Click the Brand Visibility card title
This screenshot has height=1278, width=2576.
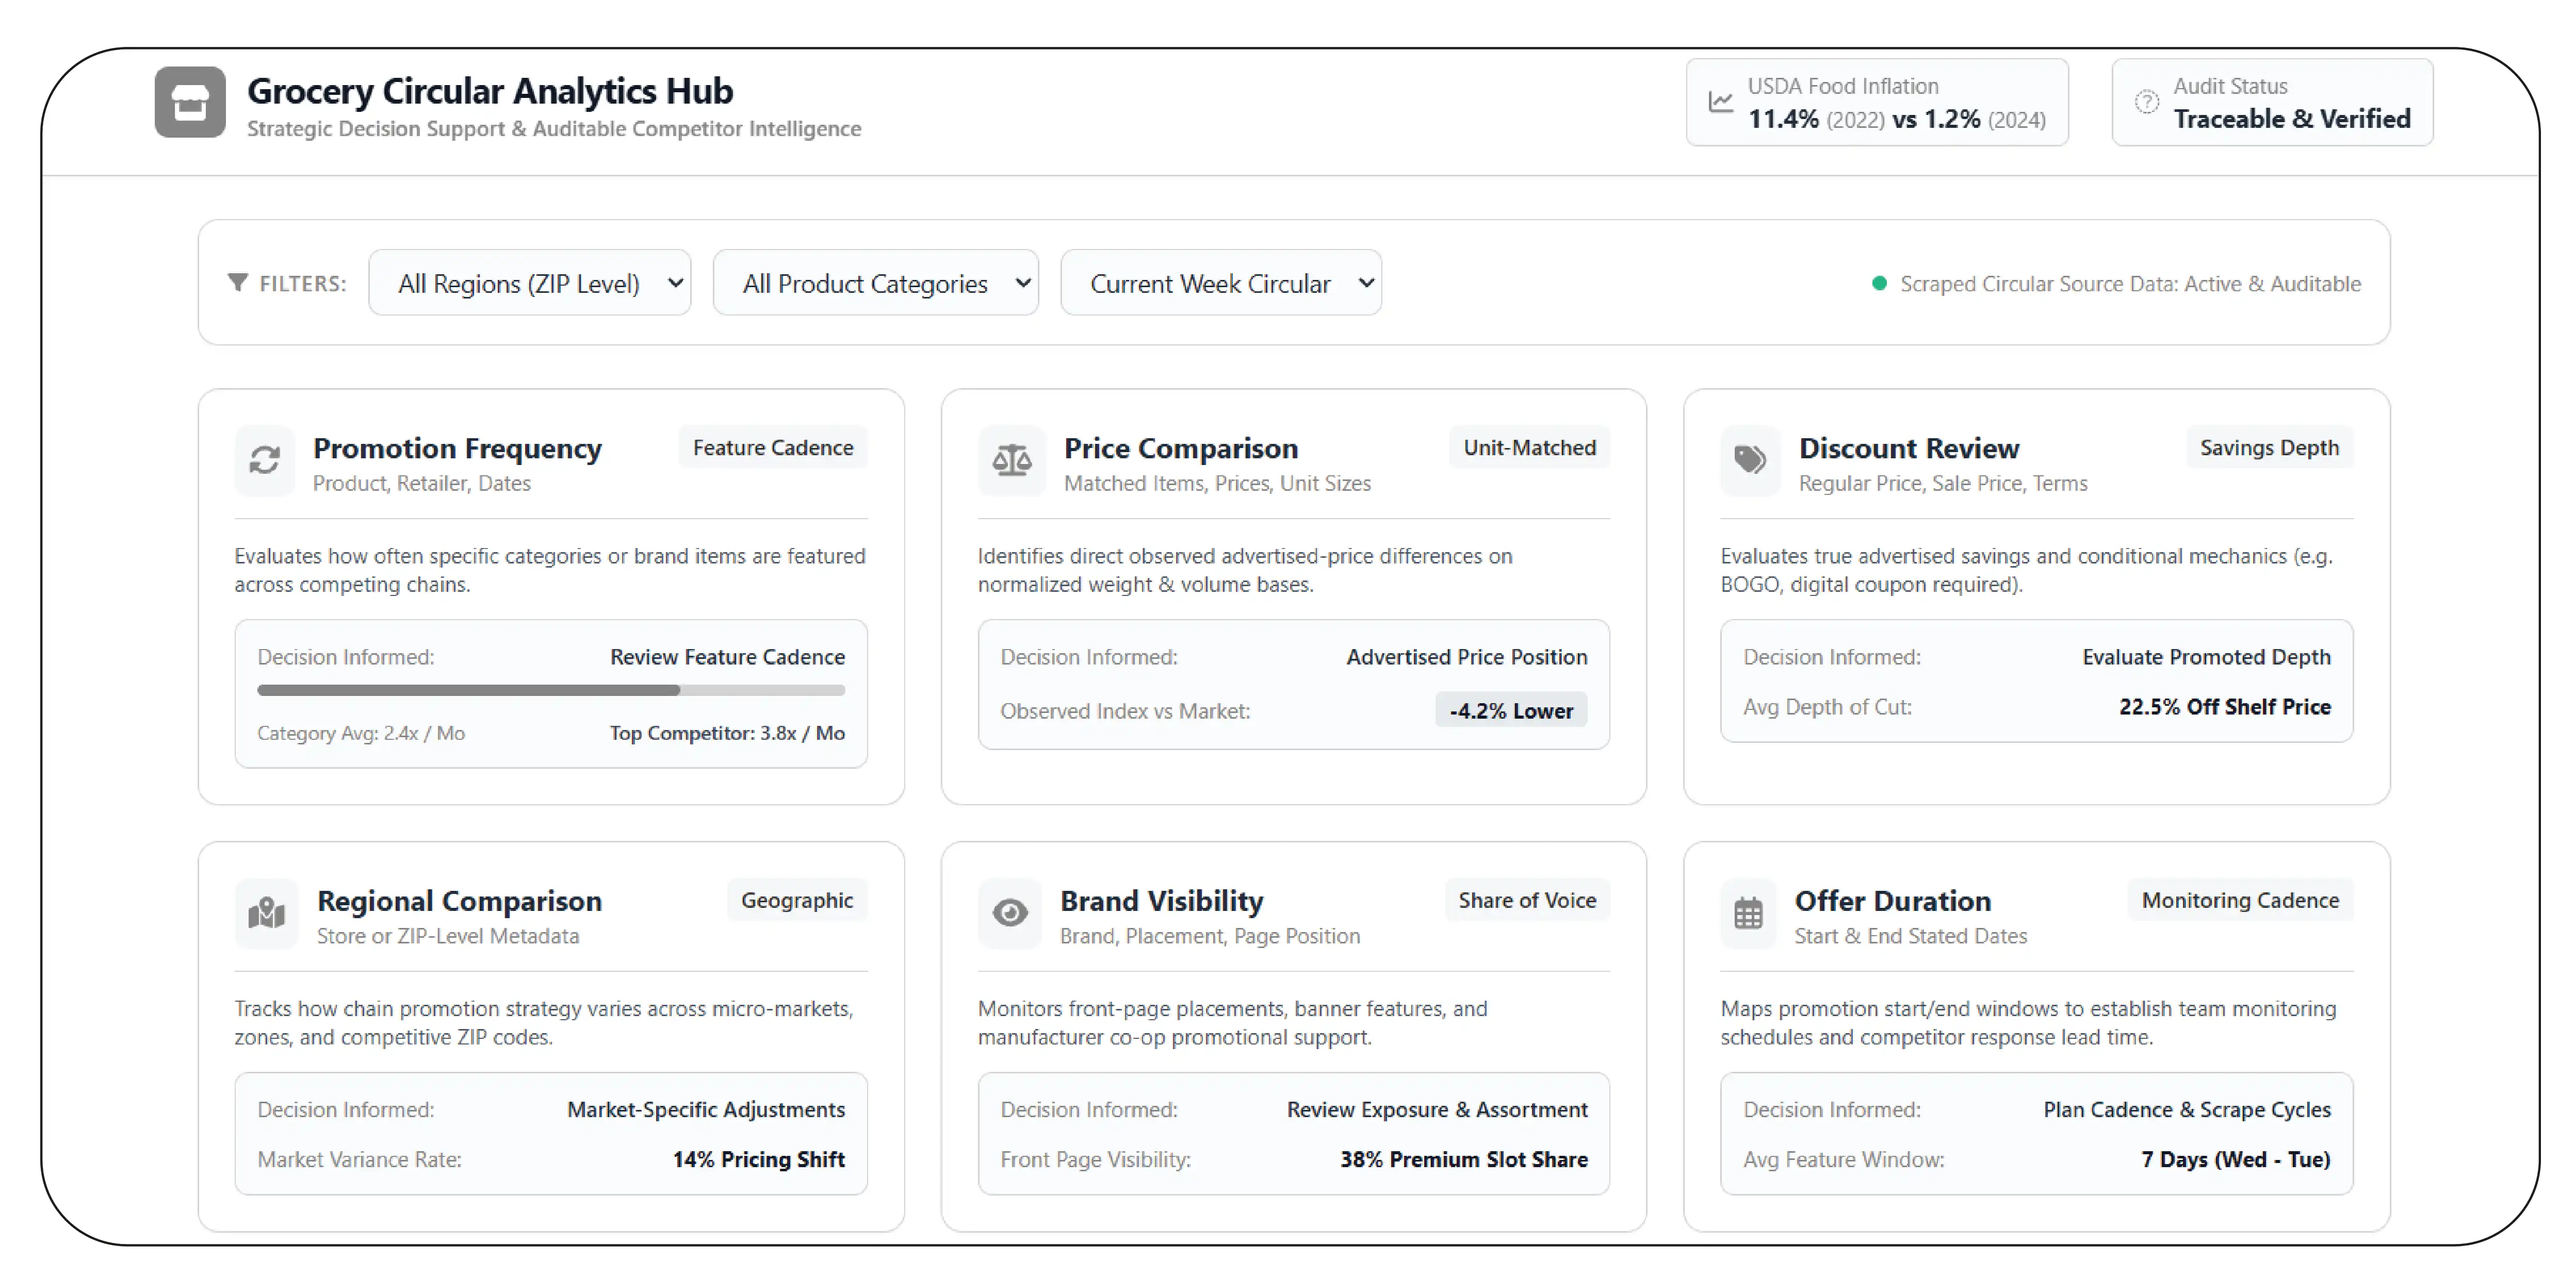click(1162, 901)
